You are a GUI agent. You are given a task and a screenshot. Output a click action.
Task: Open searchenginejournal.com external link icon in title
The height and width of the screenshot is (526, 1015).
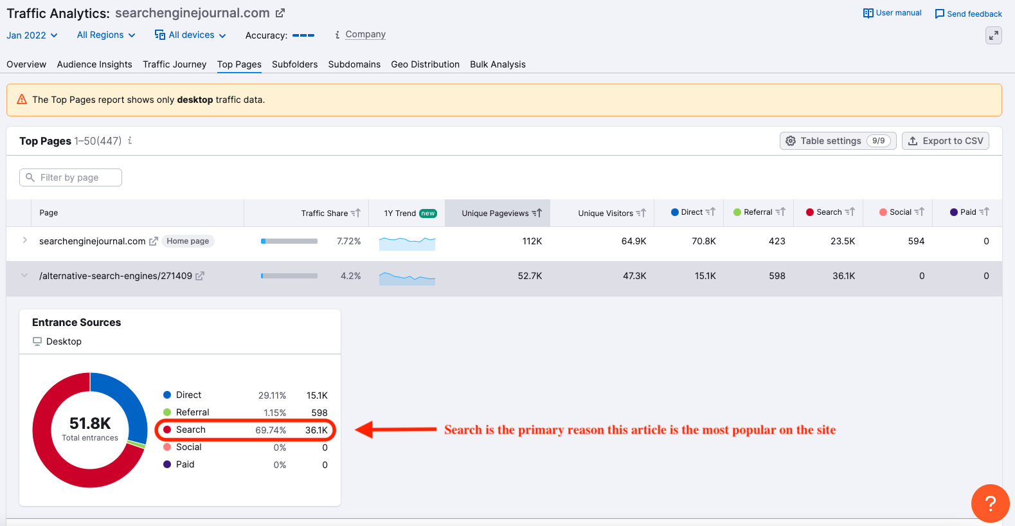(280, 13)
